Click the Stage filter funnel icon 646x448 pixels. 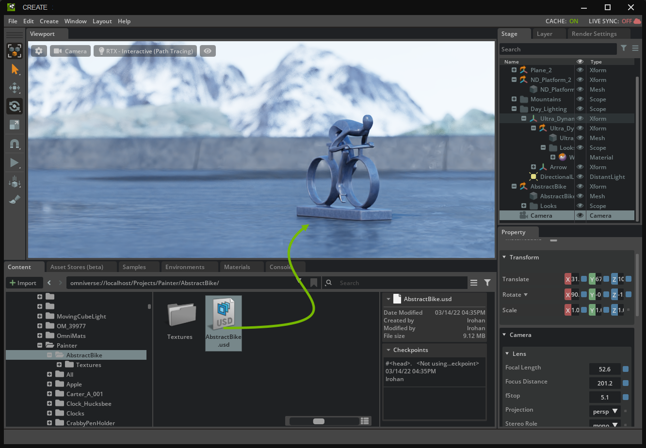point(624,48)
